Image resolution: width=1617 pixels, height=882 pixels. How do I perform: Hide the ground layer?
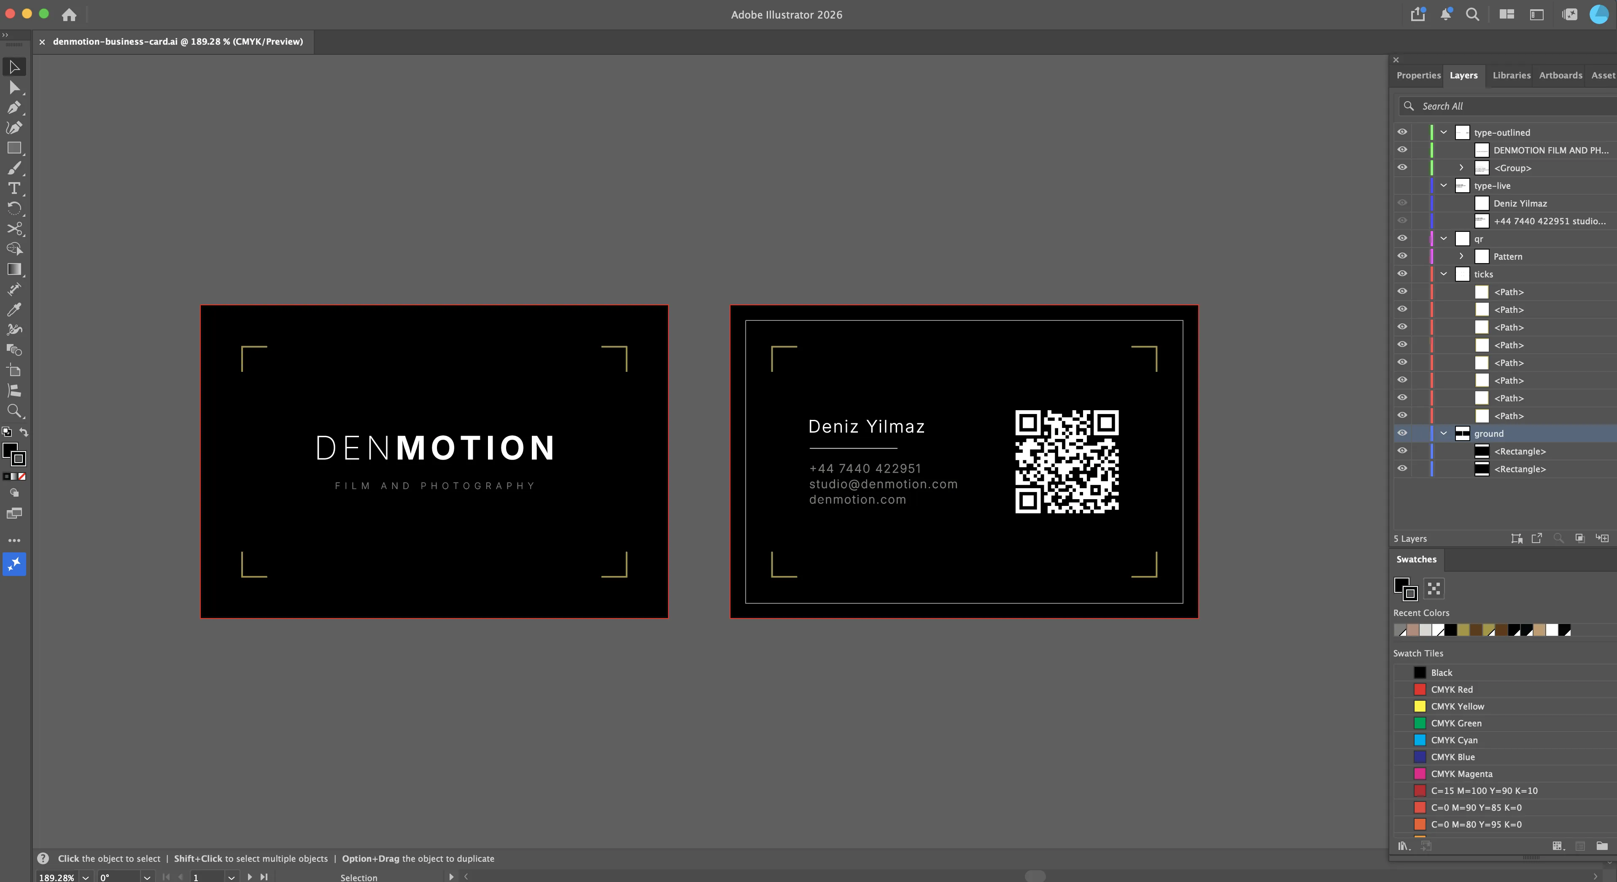[1402, 433]
